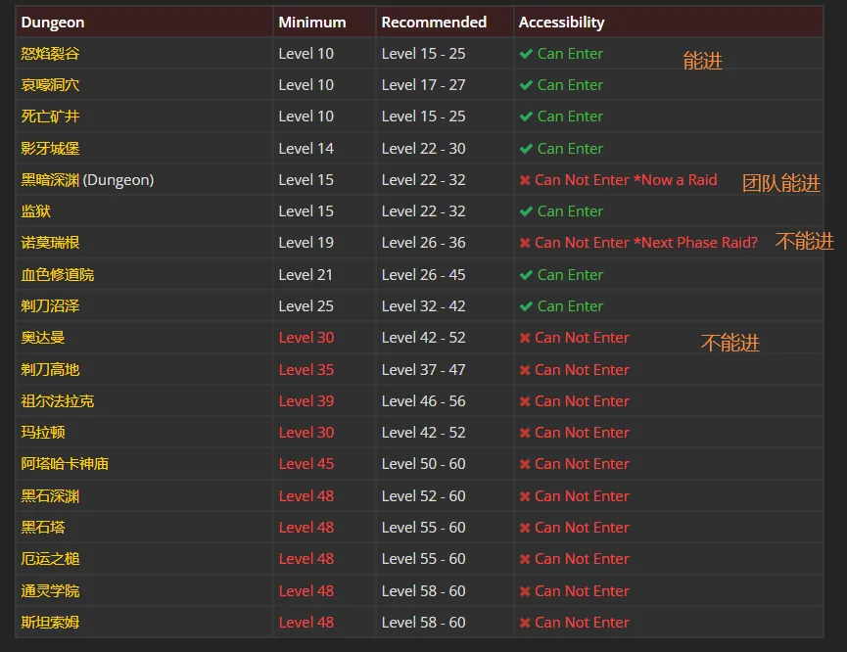Click the green checkmark in 死亡矿井 row
The width and height of the screenshot is (847, 652).
tap(526, 116)
